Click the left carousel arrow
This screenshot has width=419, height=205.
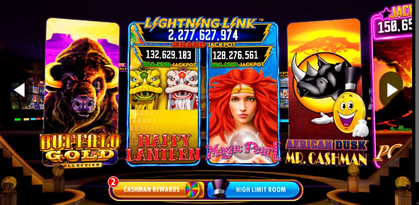19,90
